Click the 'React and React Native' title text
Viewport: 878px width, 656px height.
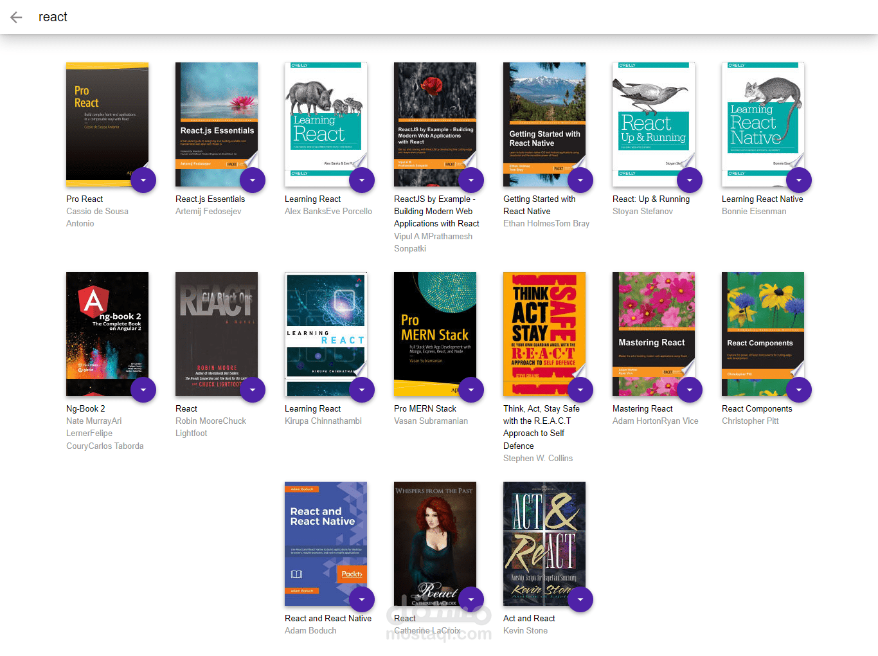click(328, 619)
